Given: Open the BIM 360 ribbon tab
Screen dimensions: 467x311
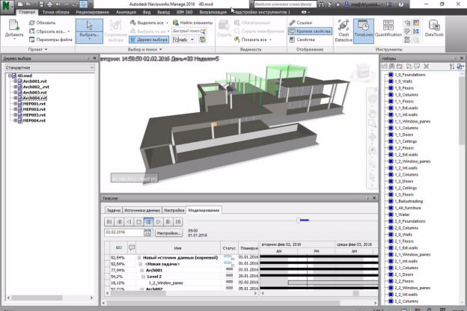Looking at the screenshot, I should pos(185,12).
